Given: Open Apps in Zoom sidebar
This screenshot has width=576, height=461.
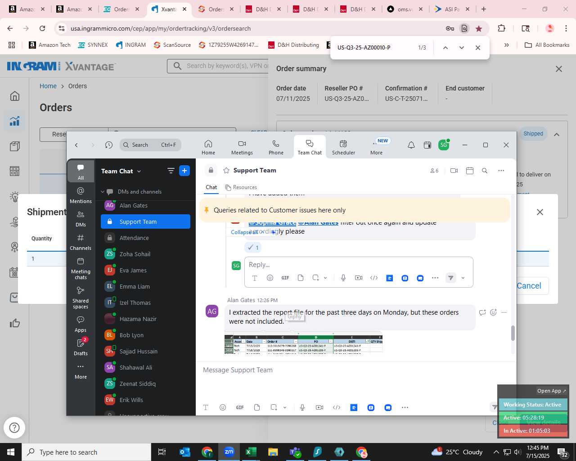Looking at the screenshot, I should click(x=81, y=324).
